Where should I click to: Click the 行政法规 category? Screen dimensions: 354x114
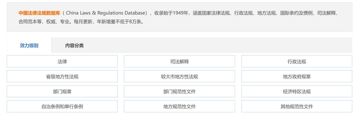tap(297, 62)
